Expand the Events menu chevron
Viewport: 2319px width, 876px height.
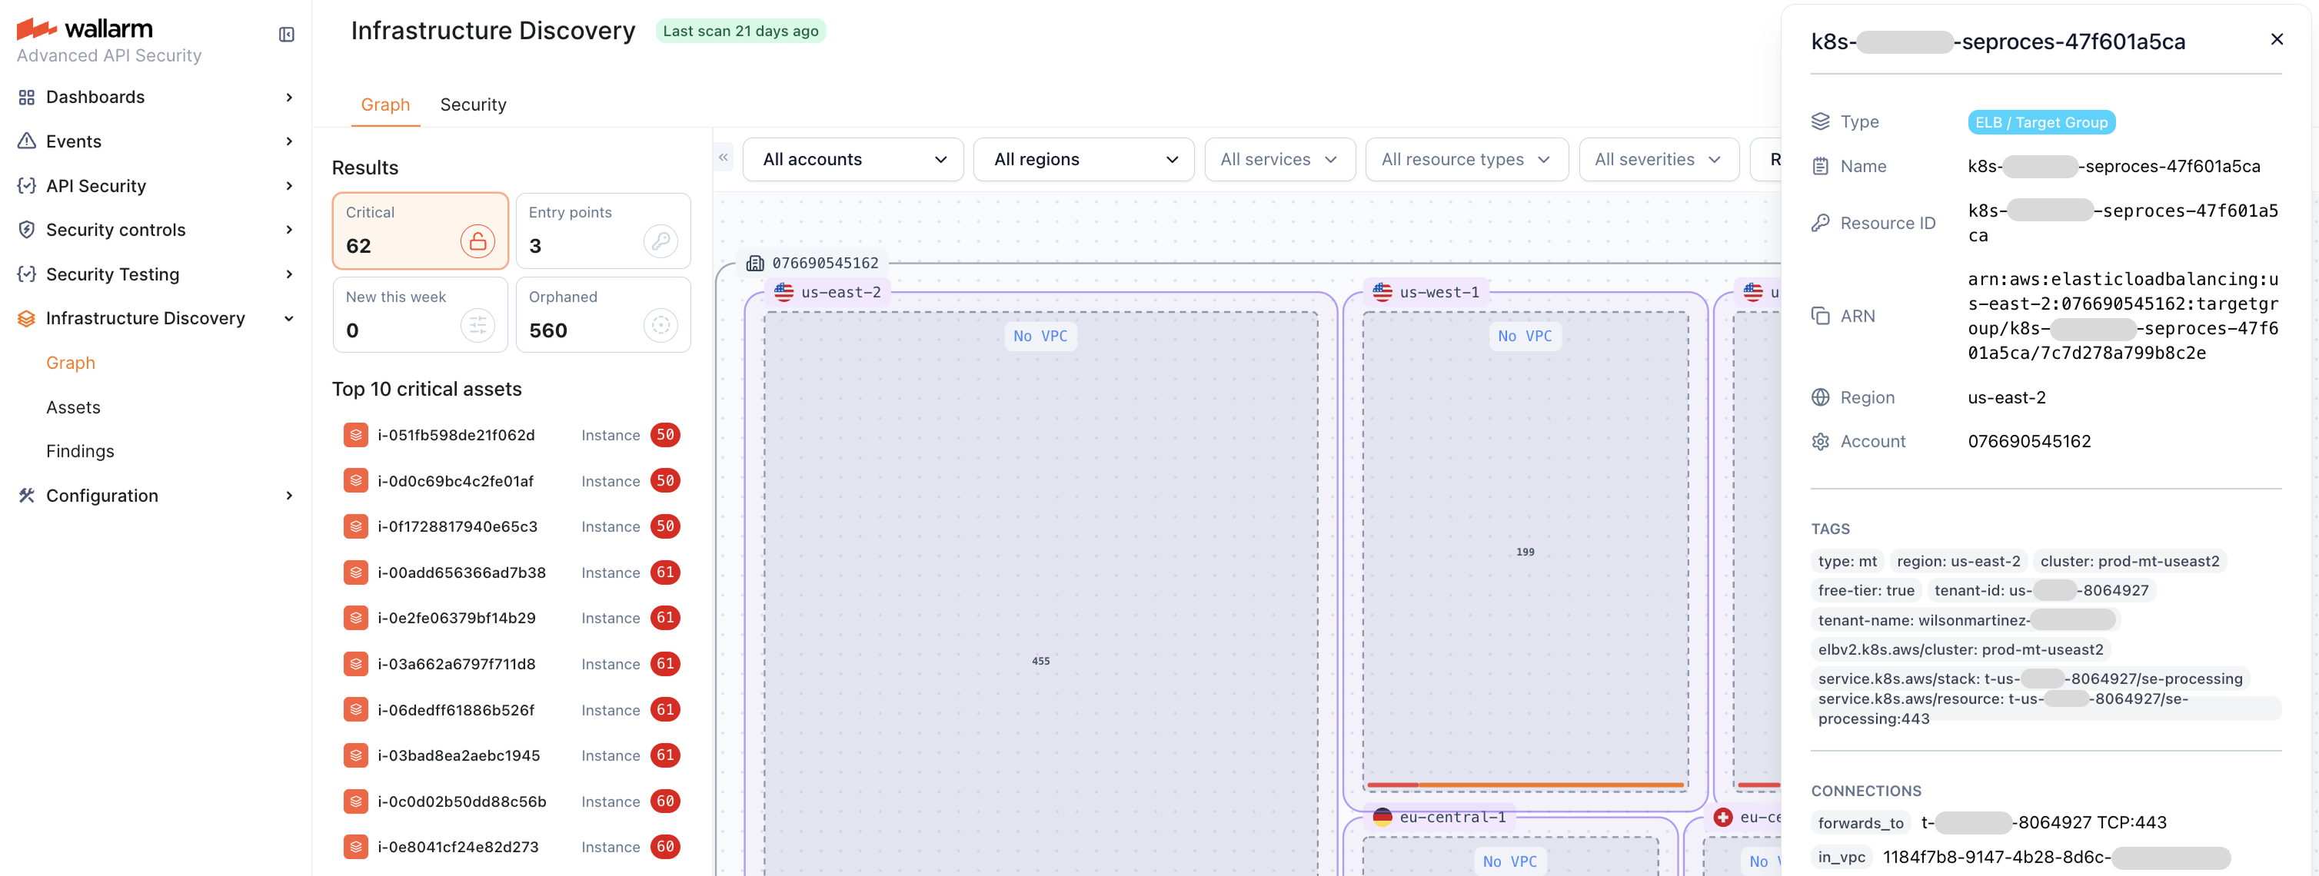point(289,141)
